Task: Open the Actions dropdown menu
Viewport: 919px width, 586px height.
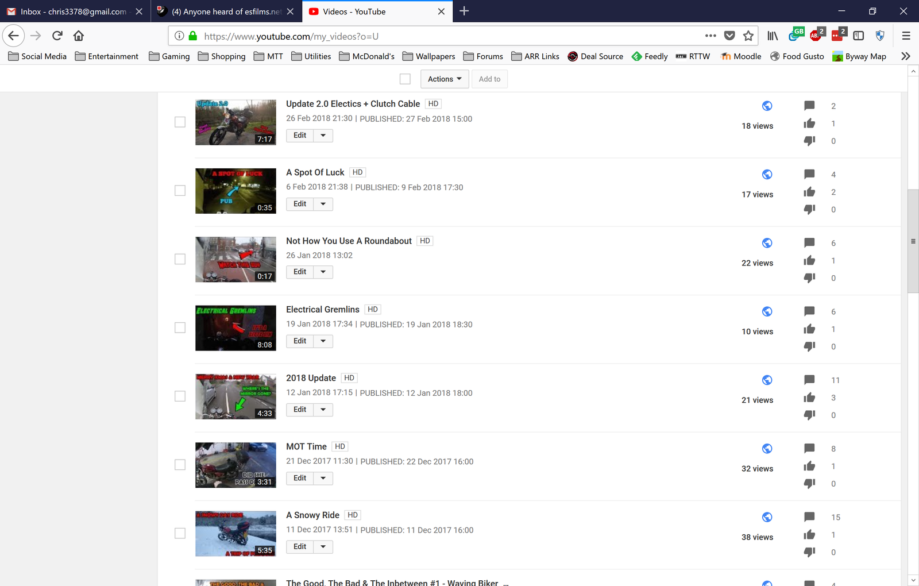Action: click(x=445, y=79)
